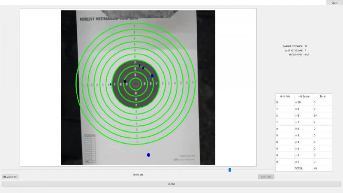343x193 pixels.
Task: Click the 00:58.501 timestamp label
Action: 138,175
